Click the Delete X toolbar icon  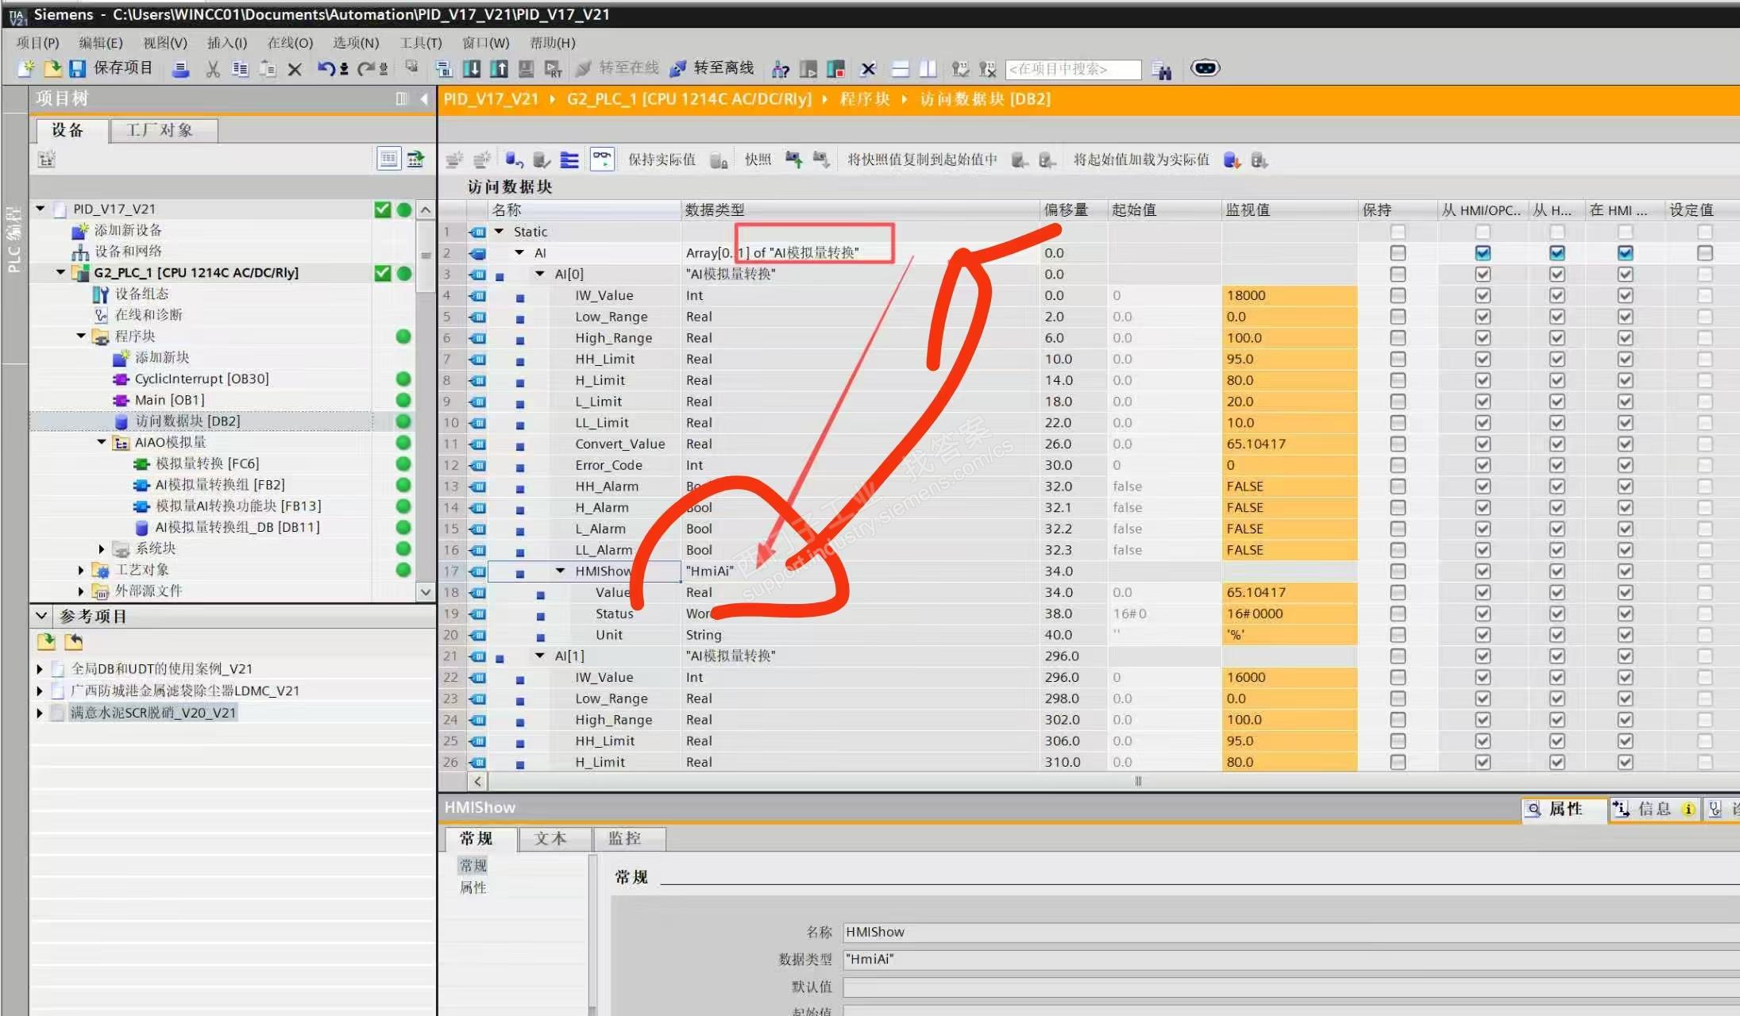[x=295, y=69]
